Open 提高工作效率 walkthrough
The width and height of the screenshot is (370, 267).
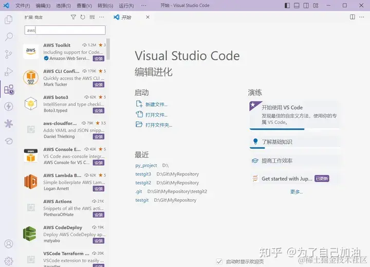click(x=294, y=161)
